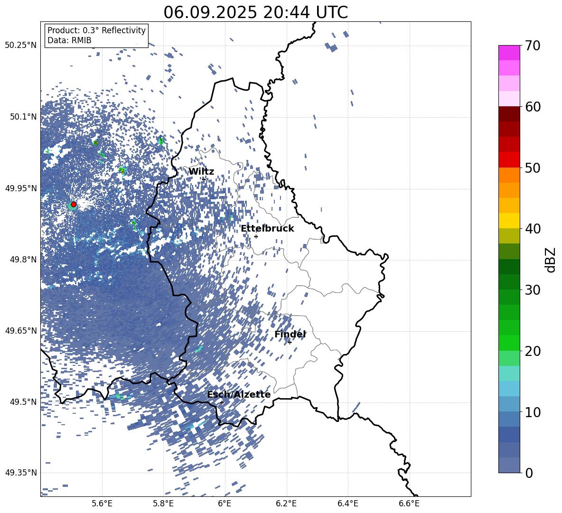The height and width of the screenshot is (513, 562).
Task: Click the 49.35°N latitude label
Action: pyautogui.click(x=20, y=473)
